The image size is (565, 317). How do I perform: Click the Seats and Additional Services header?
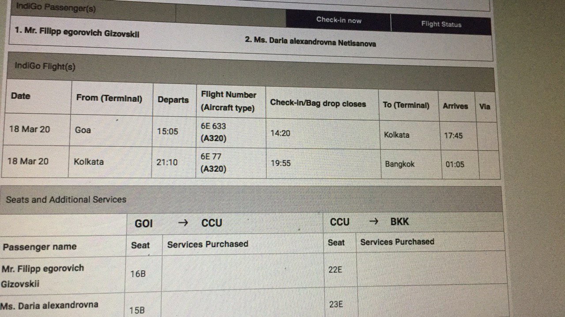(66, 199)
